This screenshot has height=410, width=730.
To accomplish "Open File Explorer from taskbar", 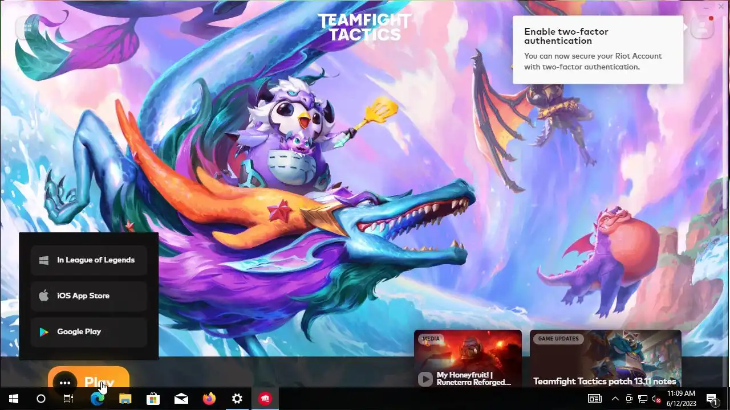I will (x=125, y=399).
